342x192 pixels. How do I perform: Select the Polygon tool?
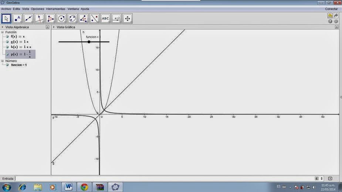click(x=50, y=18)
